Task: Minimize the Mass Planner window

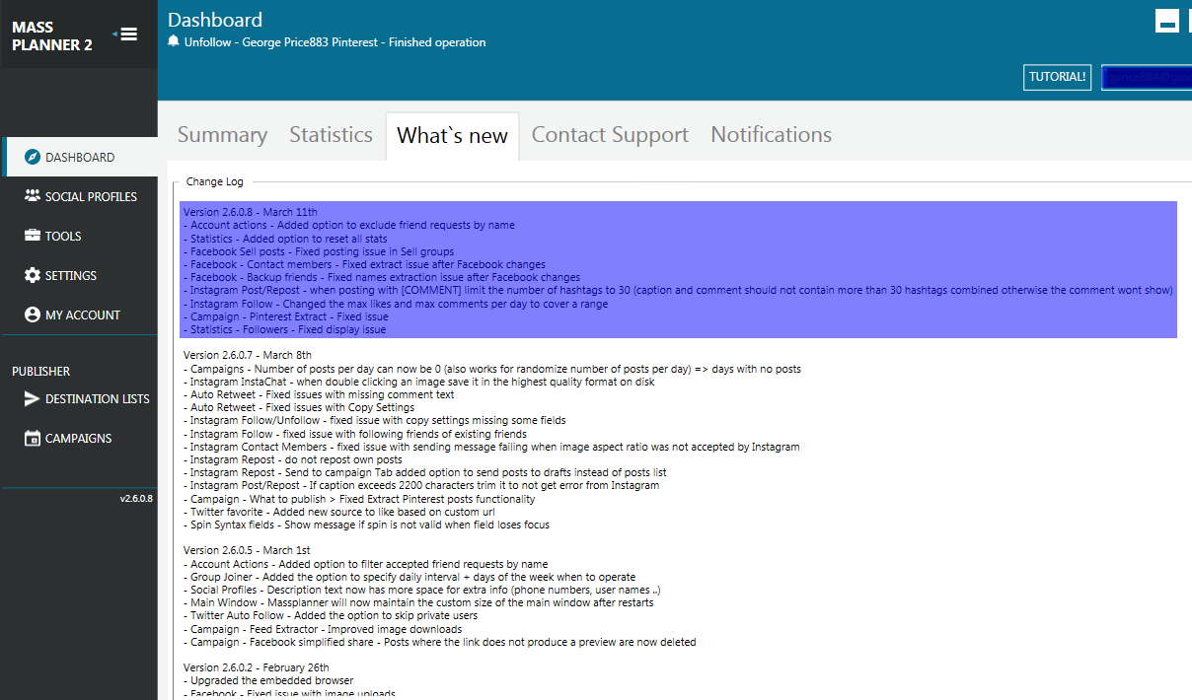Action: tap(1167, 22)
